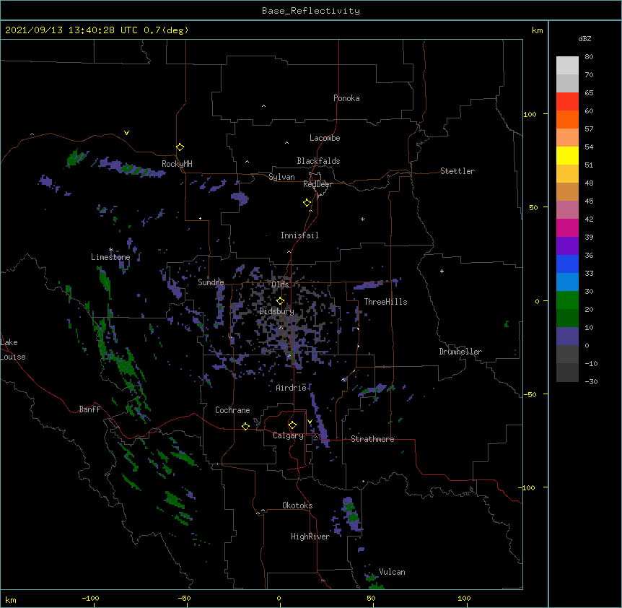Click the purple echo band east of Calgary

pos(320,420)
